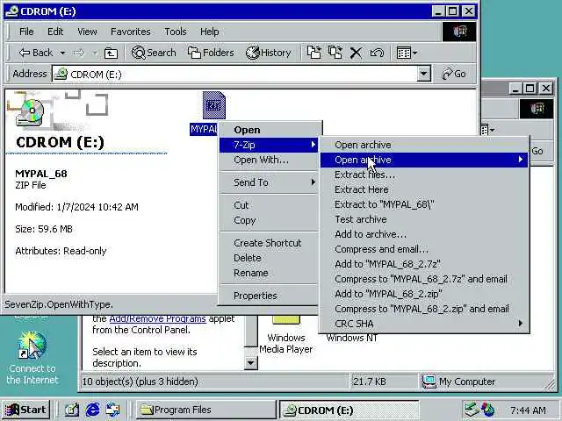Click the Move To folder icon
This screenshot has width=562, height=421.
click(314, 53)
